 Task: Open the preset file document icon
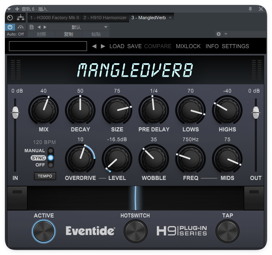point(31,27)
